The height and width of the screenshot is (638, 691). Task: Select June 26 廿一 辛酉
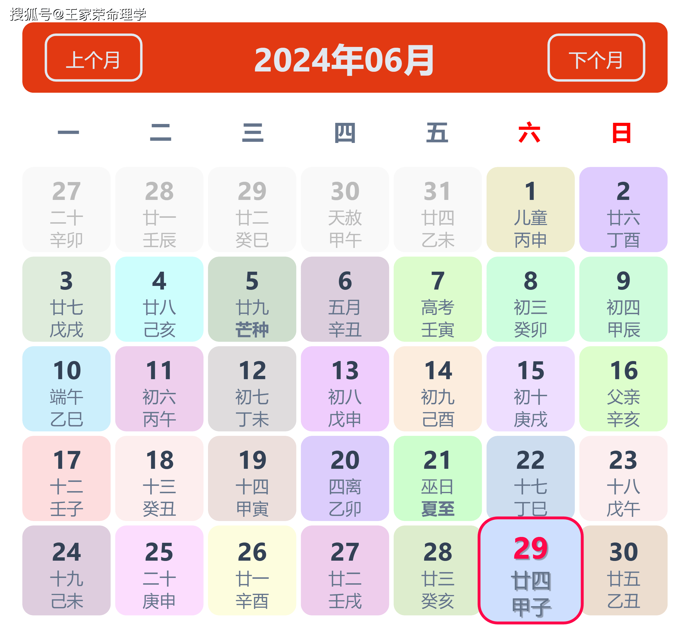pos(252,570)
